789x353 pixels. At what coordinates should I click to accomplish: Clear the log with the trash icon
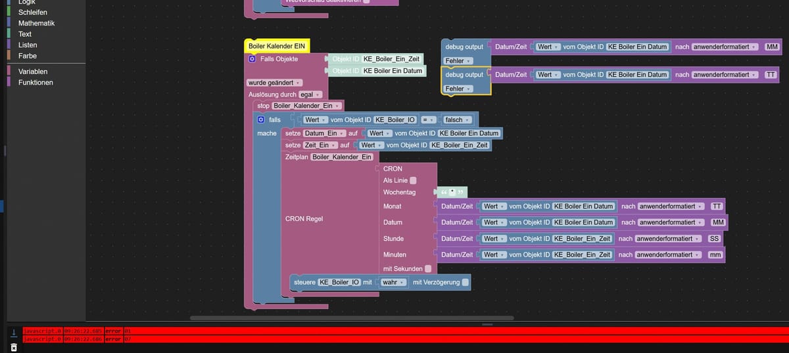[13, 346]
